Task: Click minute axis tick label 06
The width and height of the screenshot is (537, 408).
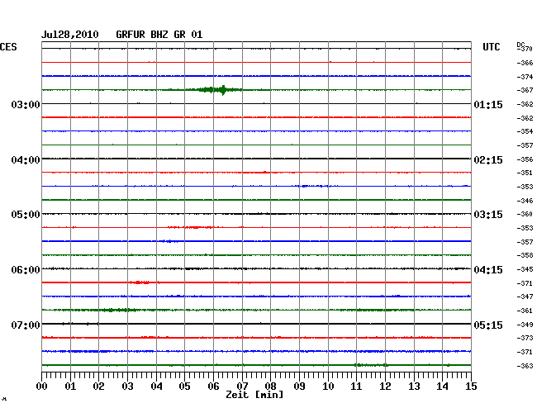Action: point(213,387)
